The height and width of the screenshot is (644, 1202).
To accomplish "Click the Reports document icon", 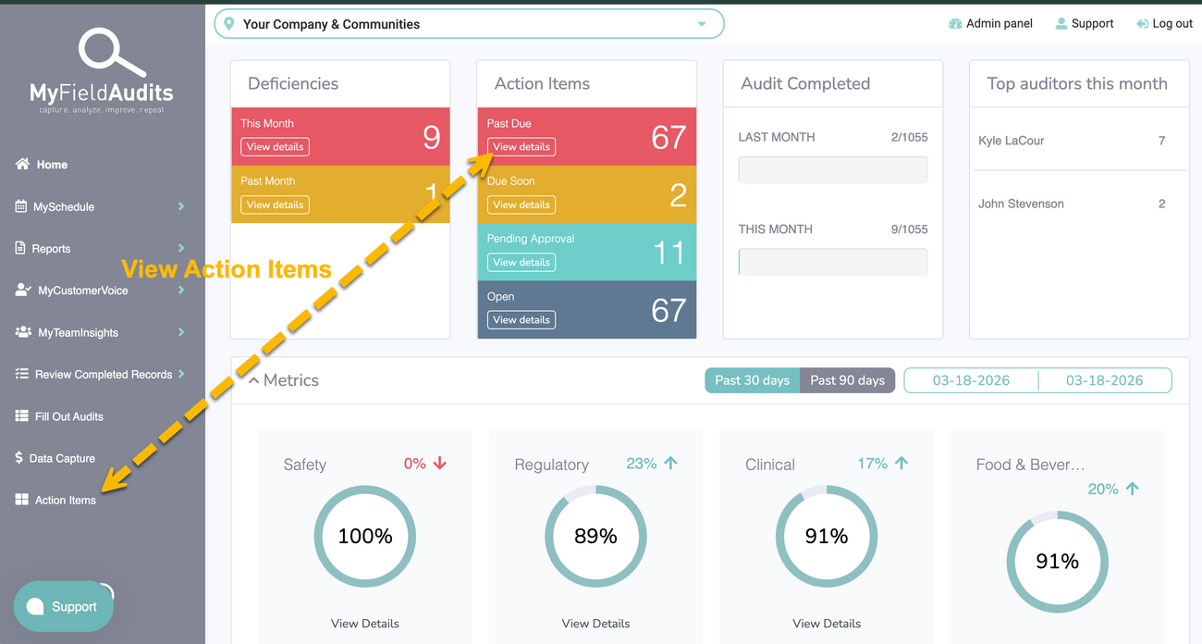I will pyautogui.click(x=21, y=248).
